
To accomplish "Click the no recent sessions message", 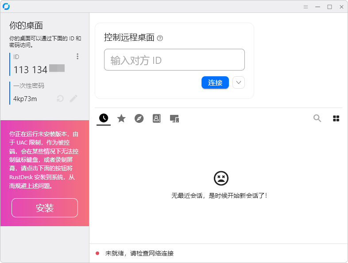I will pyautogui.click(x=219, y=196).
